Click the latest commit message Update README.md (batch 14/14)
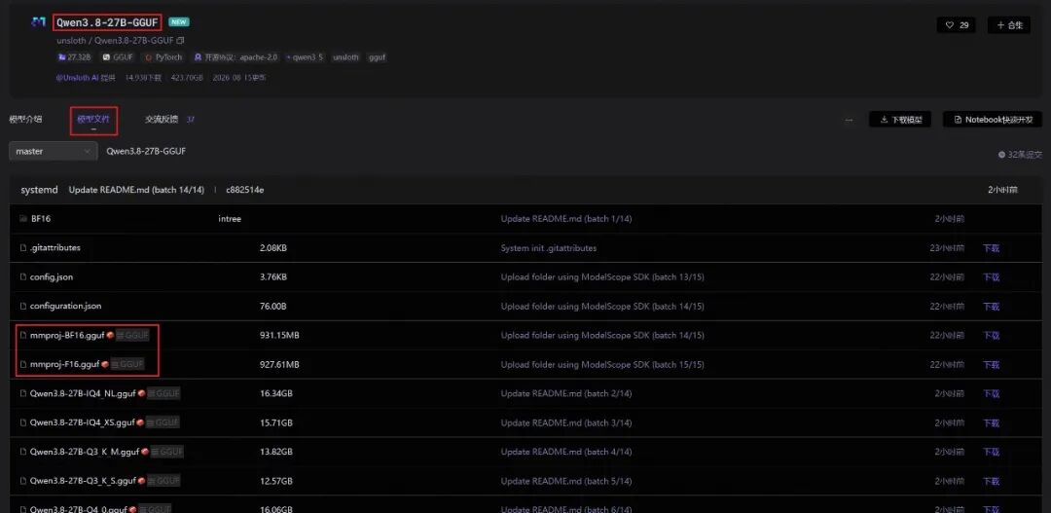The image size is (1051, 513). [136, 190]
